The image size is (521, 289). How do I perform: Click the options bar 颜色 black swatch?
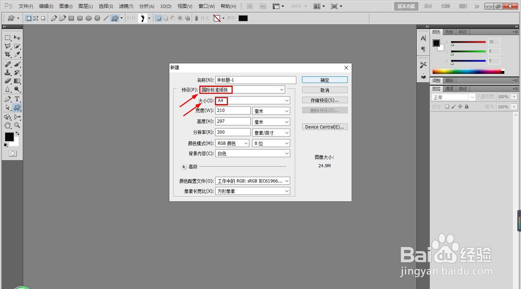click(x=243, y=18)
